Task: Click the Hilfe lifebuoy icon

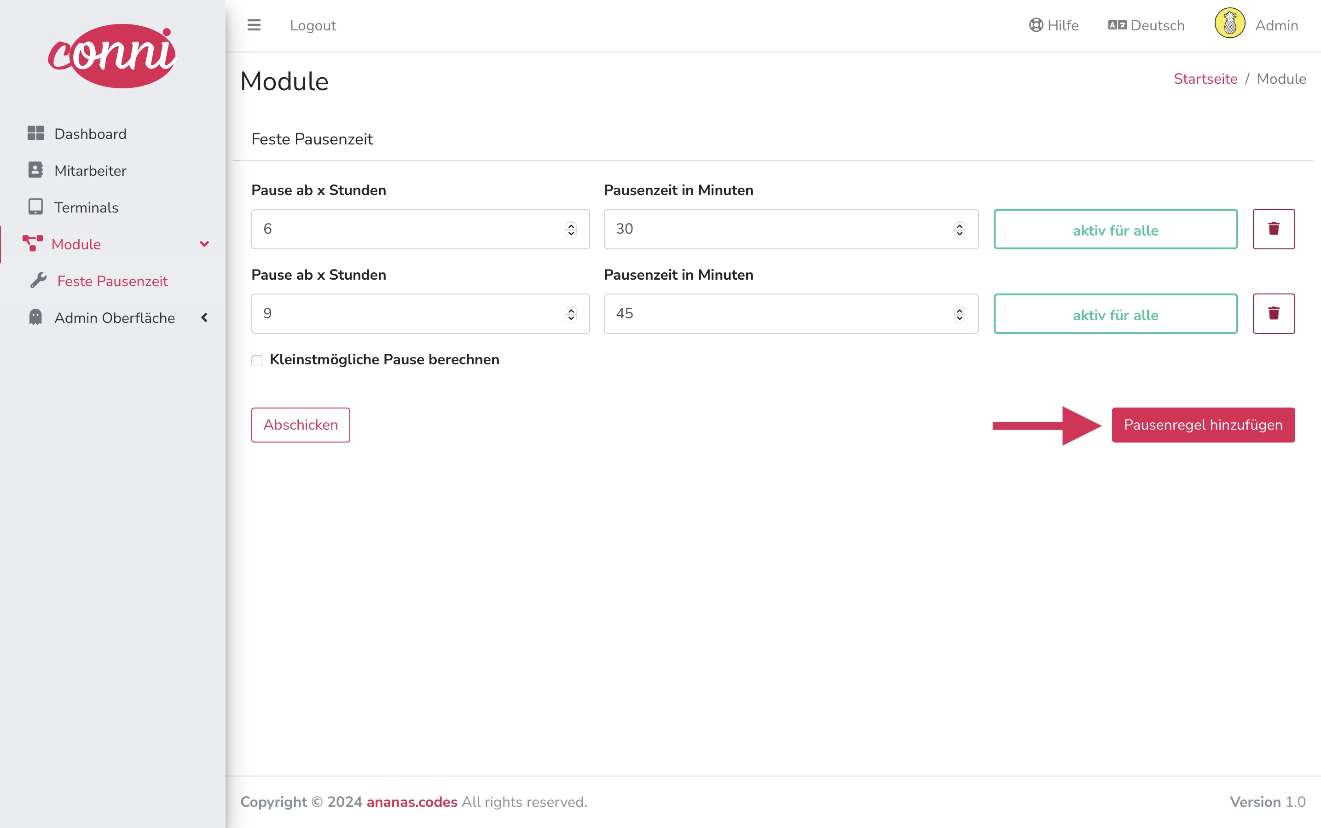Action: pyautogui.click(x=1036, y=25)
